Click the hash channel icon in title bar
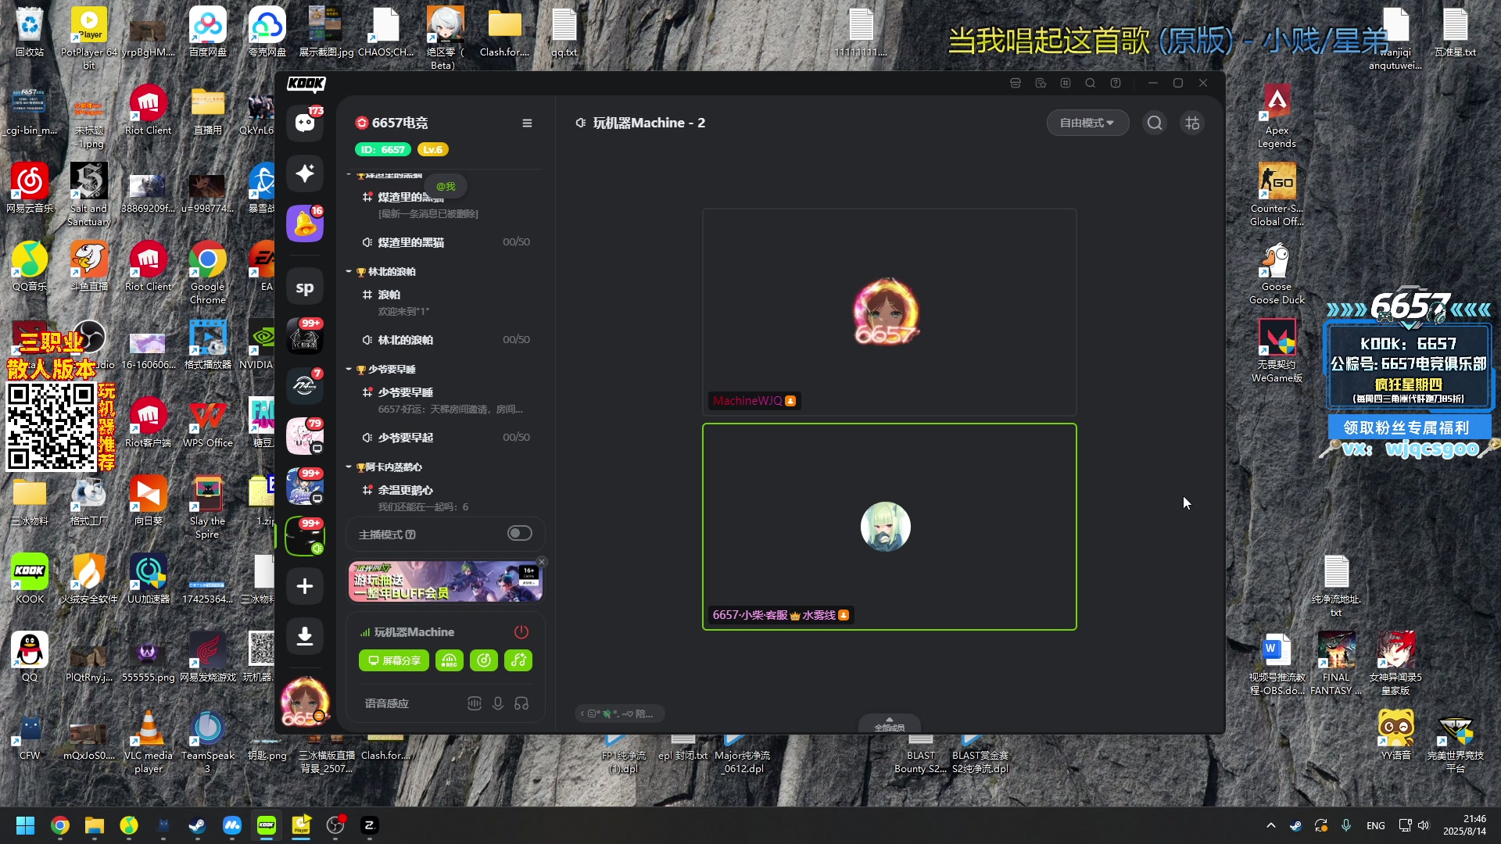 tap(1066, 83)
